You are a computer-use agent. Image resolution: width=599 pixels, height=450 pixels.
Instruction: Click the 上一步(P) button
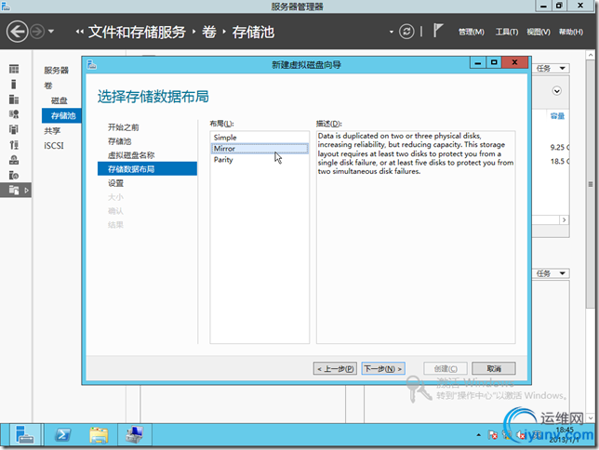click(336, 368)
